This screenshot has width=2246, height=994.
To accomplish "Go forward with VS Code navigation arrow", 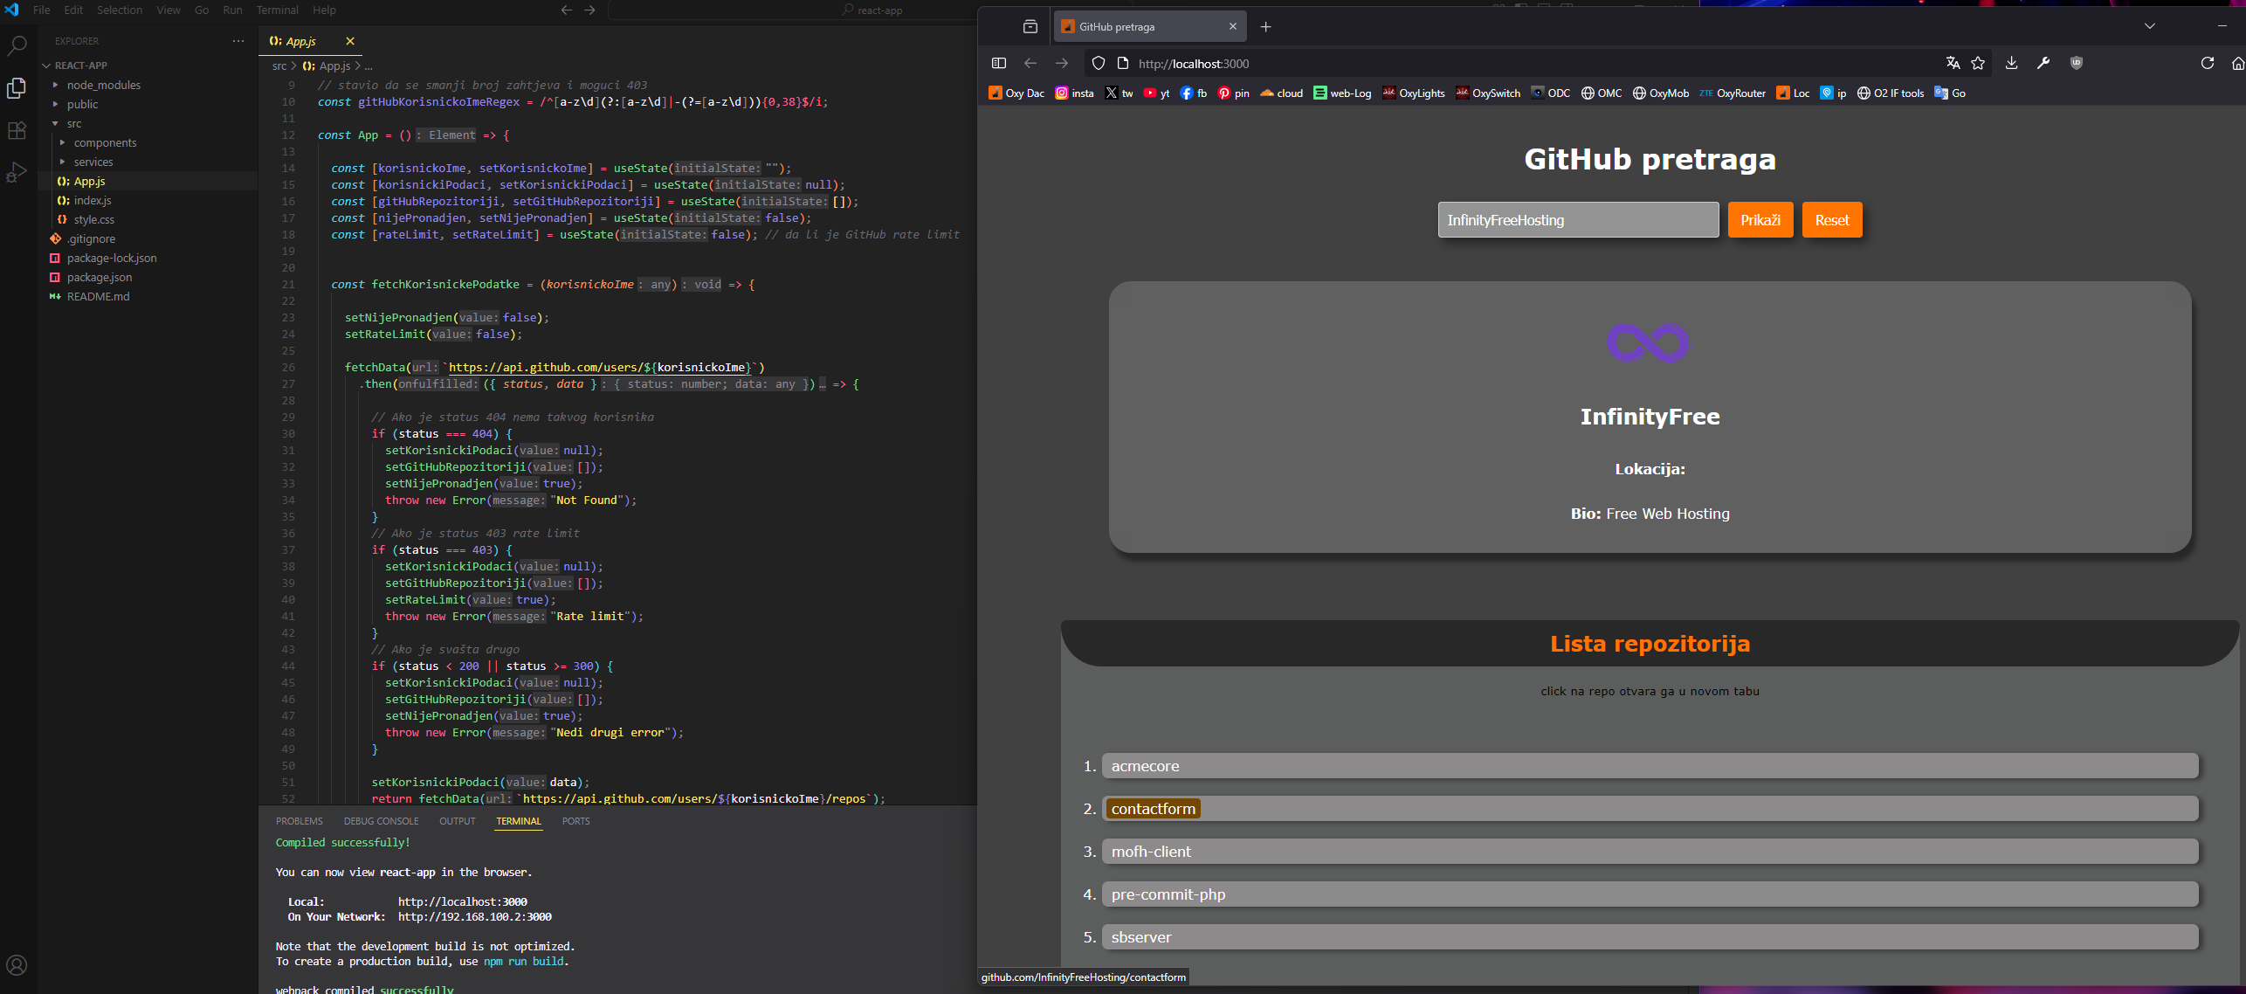I will pos(589,10).
